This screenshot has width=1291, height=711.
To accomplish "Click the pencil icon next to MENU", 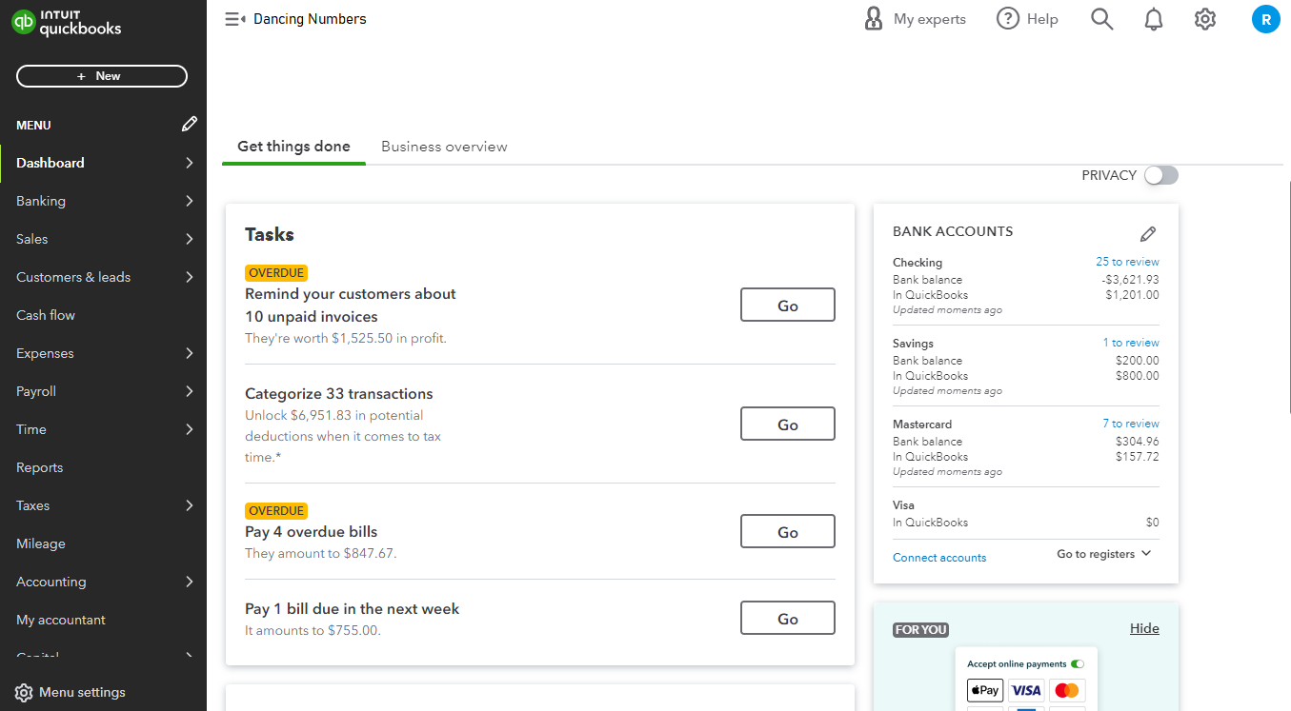I will (189, 124).
